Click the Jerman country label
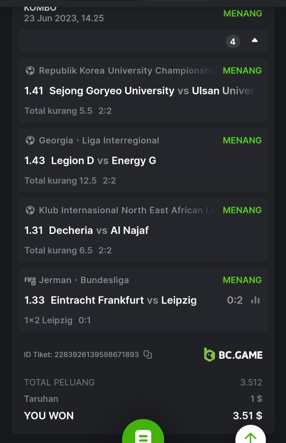 click(55, 280)
